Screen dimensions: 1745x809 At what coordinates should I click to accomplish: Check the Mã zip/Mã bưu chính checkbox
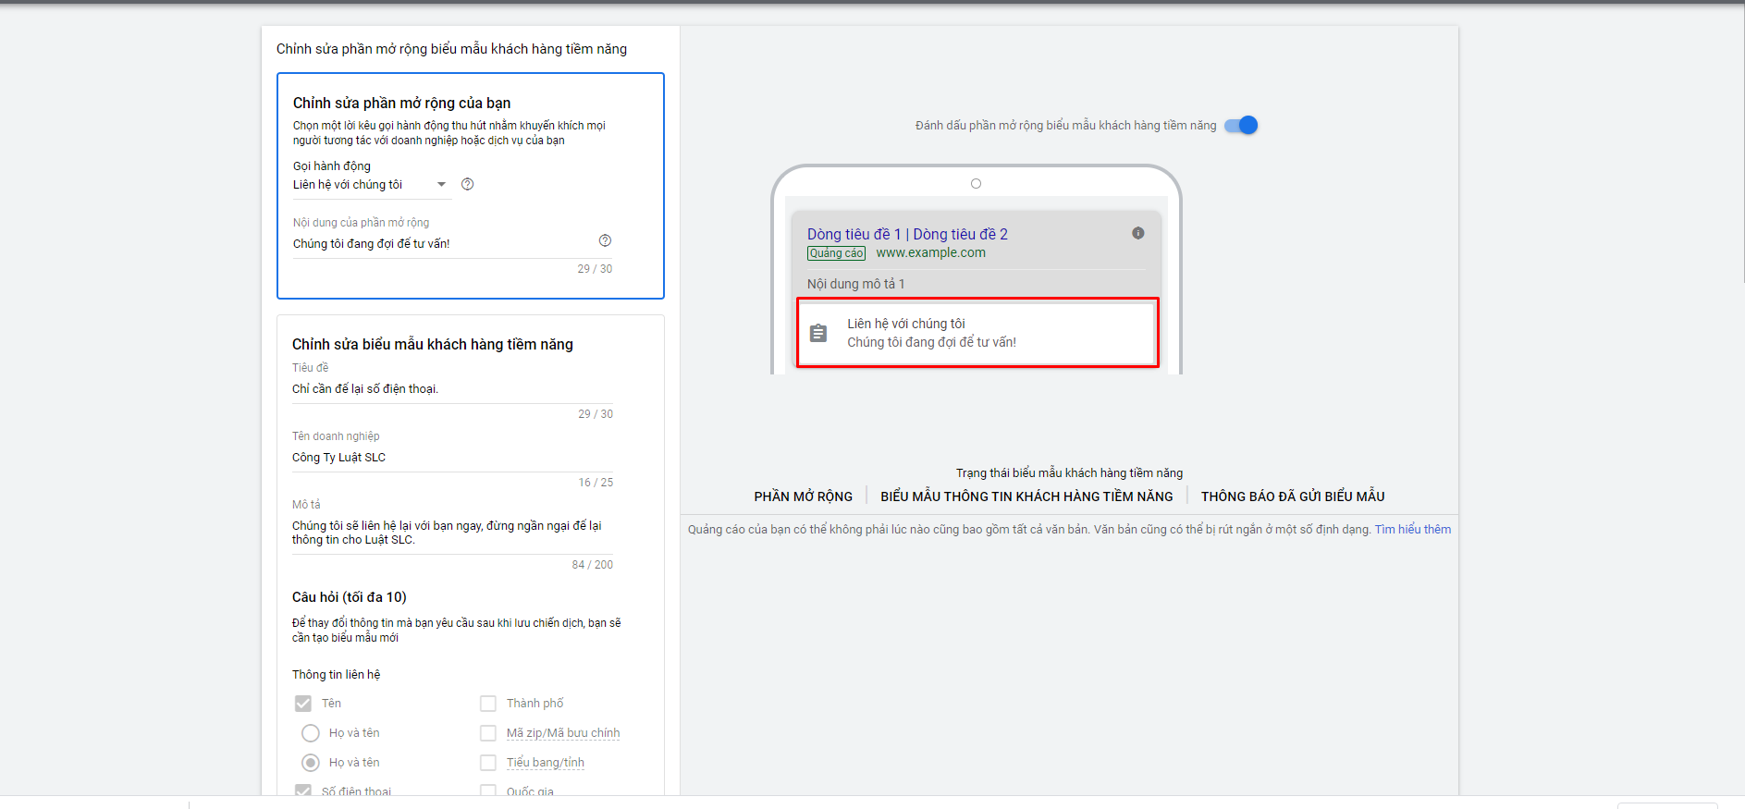tap(488, 733)
